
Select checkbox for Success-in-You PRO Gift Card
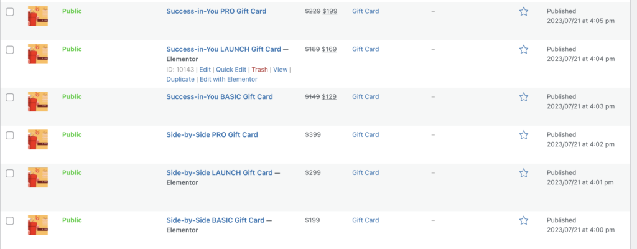(x=10, y=11)
